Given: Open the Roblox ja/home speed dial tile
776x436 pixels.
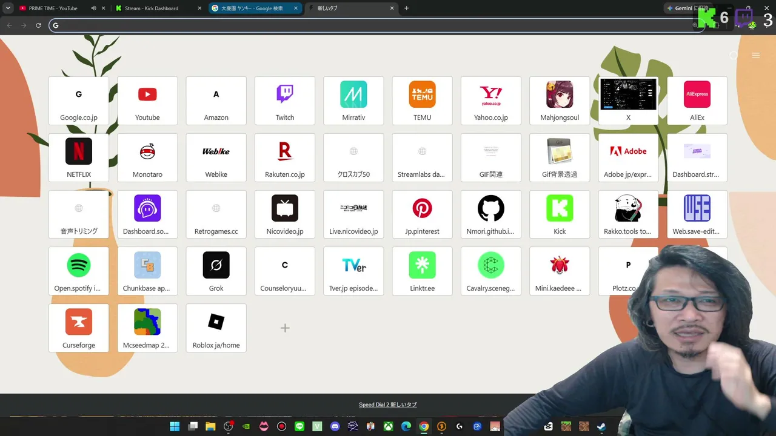Looking at the screenshot, I should coord(216,328).
